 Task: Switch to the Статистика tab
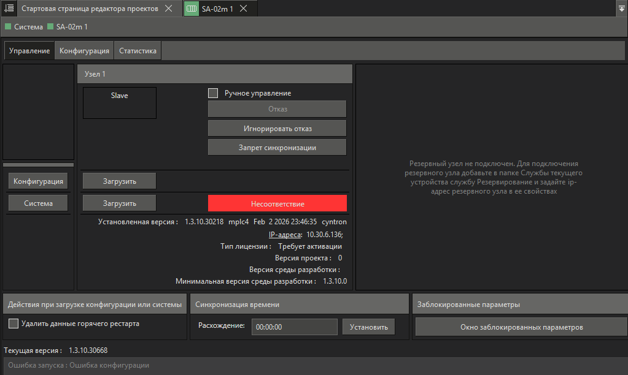coord(138,51)
